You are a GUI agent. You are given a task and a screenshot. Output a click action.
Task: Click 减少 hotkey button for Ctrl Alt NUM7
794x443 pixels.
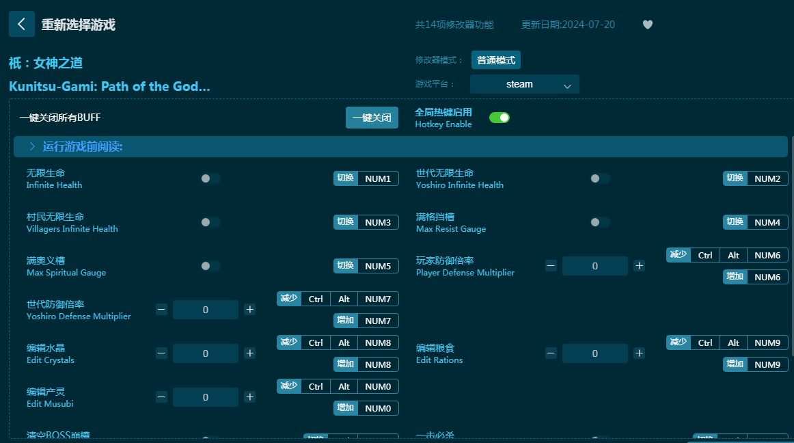pyautogui.click(x=289, y=299)
